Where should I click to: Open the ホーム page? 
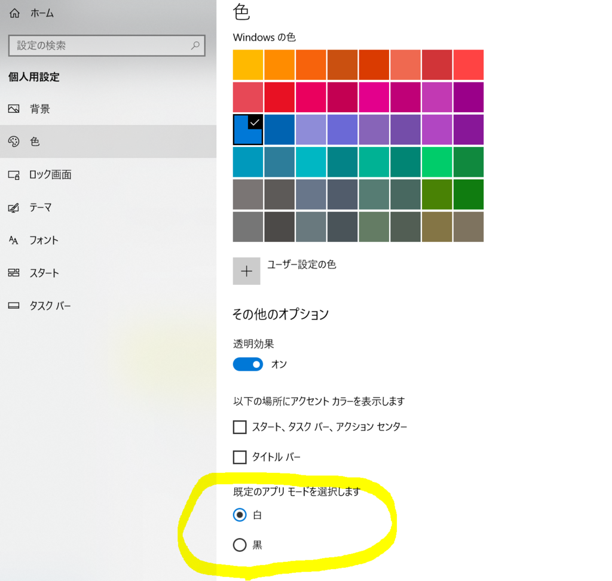click(108, 13)
